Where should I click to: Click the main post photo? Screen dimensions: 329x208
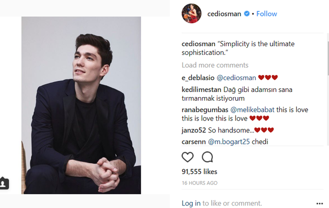(x=81, y=105)
